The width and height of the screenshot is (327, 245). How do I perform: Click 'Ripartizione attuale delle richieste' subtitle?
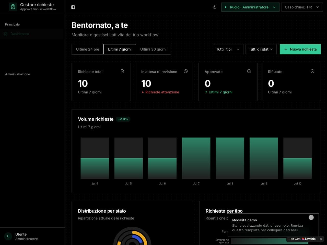(x=106, y=218)
